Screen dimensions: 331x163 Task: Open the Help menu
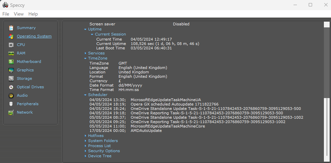tap(33, 14)
